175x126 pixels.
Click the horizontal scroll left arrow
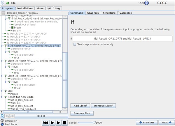click(x=1, y=112)
